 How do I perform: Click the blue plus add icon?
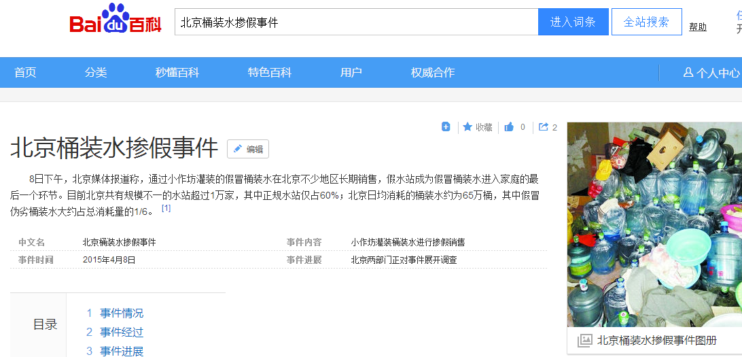coord(446,126)
